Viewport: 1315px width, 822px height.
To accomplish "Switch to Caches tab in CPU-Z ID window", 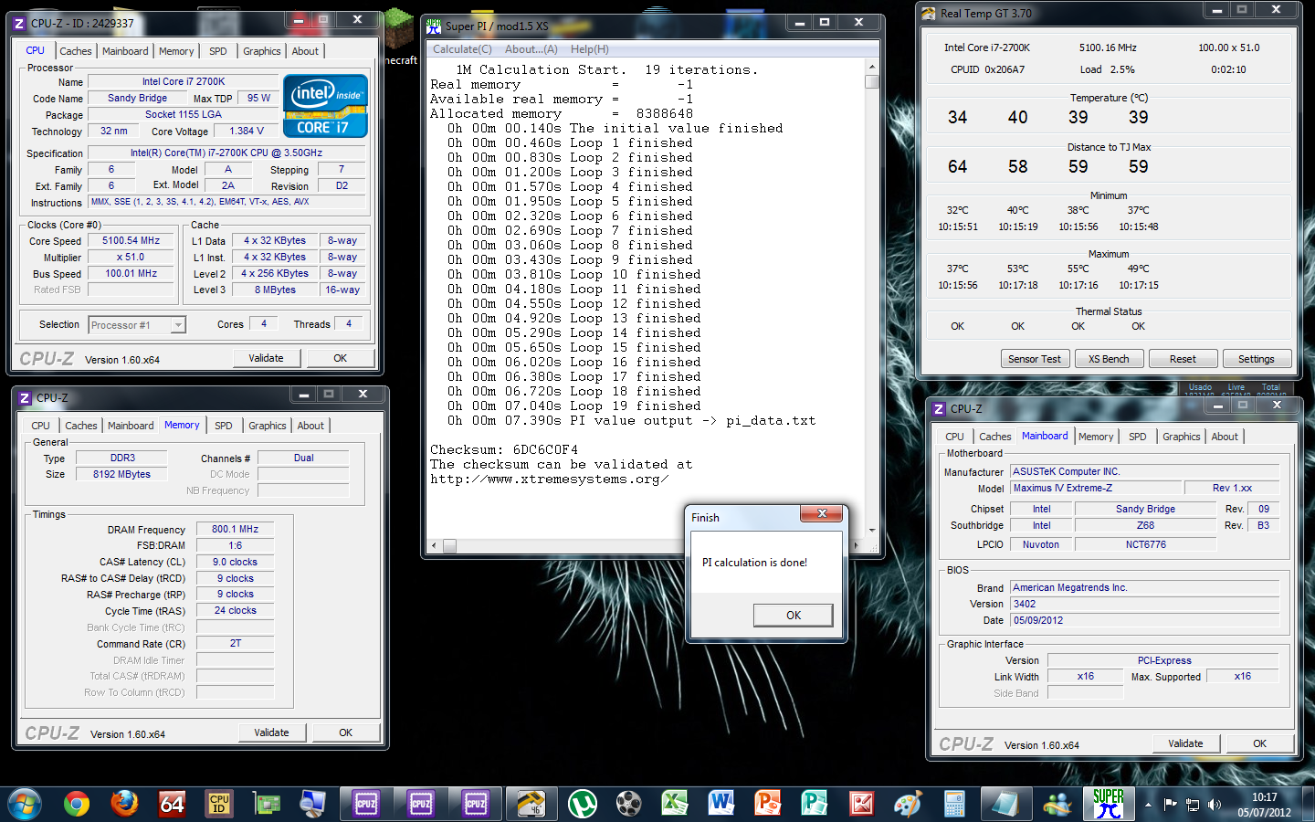I will 76,51.
